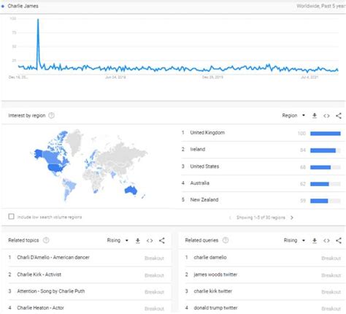Enable include low search volume regions
Image resolution: width=346 pixels, height=314 pixels.
coord(11,216)
